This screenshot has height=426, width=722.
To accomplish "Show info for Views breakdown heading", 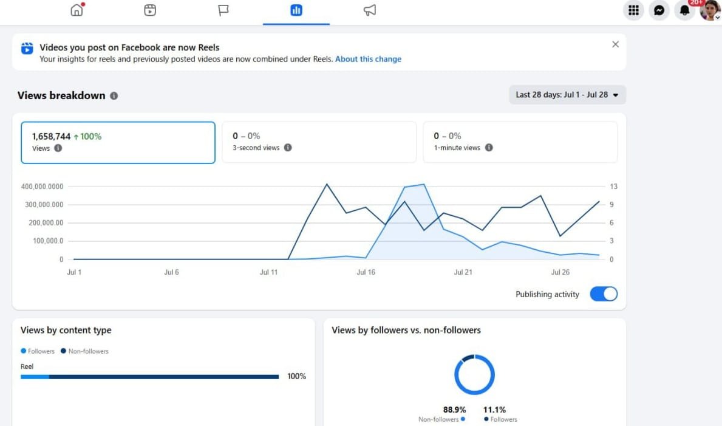I will click(114, 96).
